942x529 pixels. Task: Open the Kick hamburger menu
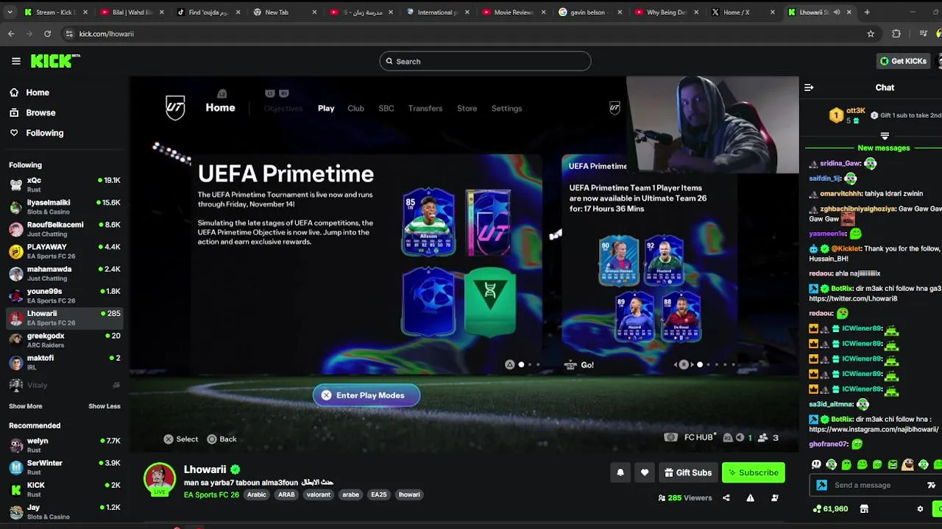point(16,61)
